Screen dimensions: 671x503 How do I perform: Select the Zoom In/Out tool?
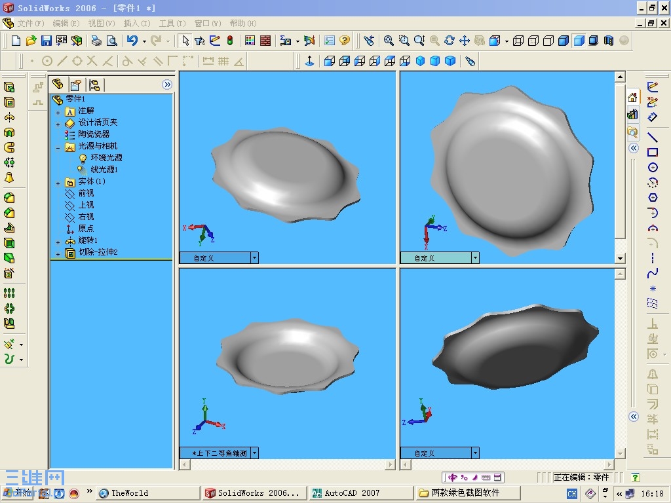pos(419,41)
